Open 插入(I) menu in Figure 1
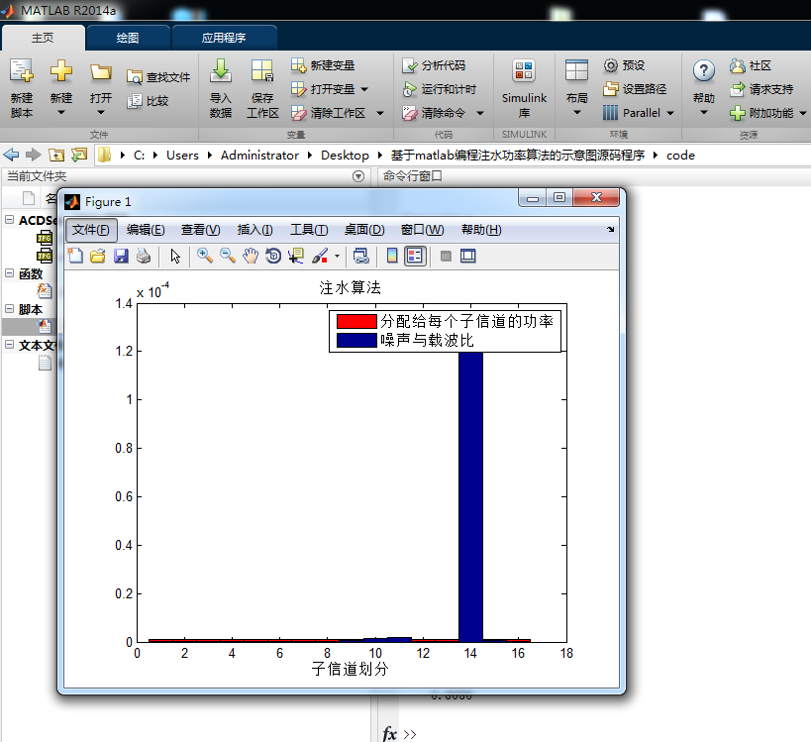 click(255, 230)
